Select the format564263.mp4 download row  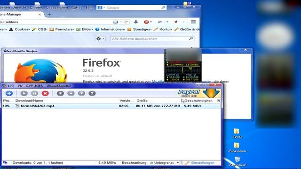pos(111,106)
